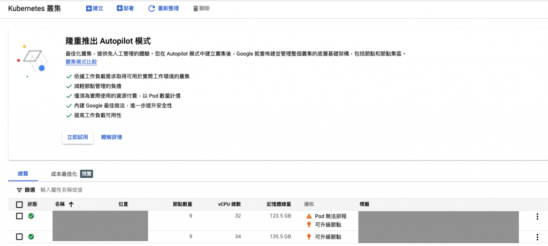Viewport: 548px width, 246px height.
Task: Click the 篩選 filter icon
Action: point(19,190)
